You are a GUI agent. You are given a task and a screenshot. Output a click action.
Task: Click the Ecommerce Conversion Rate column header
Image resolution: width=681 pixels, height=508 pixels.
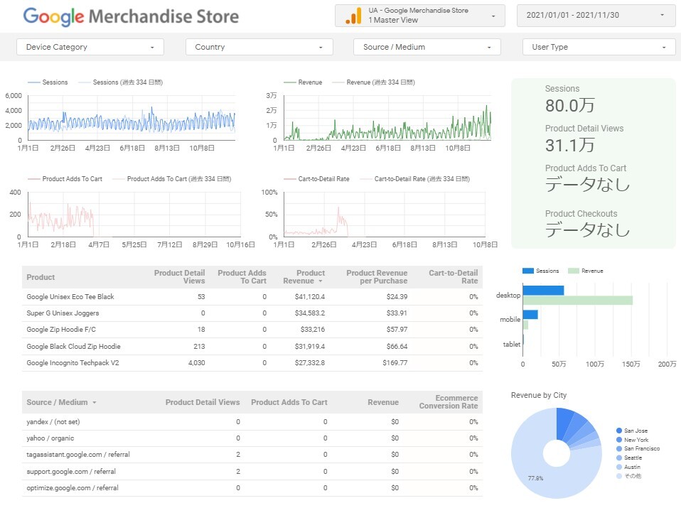coord(448,402)
